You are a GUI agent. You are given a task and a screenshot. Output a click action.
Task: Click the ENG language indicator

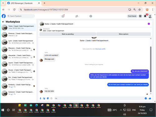click(x=134, y=110)
